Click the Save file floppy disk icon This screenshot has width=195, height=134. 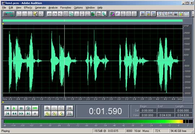click(30, 14)
